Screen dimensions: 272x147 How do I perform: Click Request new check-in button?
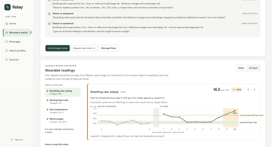pos(84,48)
